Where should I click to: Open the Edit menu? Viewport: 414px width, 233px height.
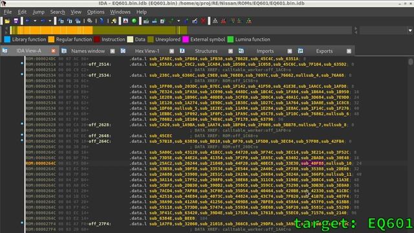tap(22, 12)
